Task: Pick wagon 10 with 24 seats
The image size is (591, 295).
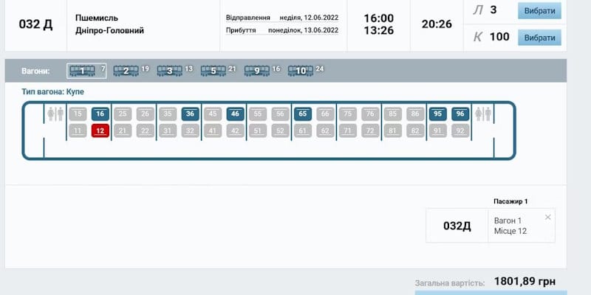Action: [300, 71]
